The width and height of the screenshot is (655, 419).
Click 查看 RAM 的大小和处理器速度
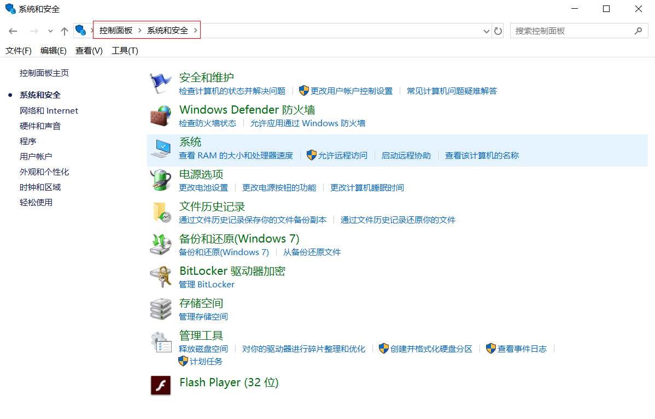236,156
